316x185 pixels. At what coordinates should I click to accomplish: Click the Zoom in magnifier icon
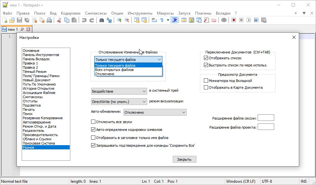pyautogui.click(x=119, y=20)
